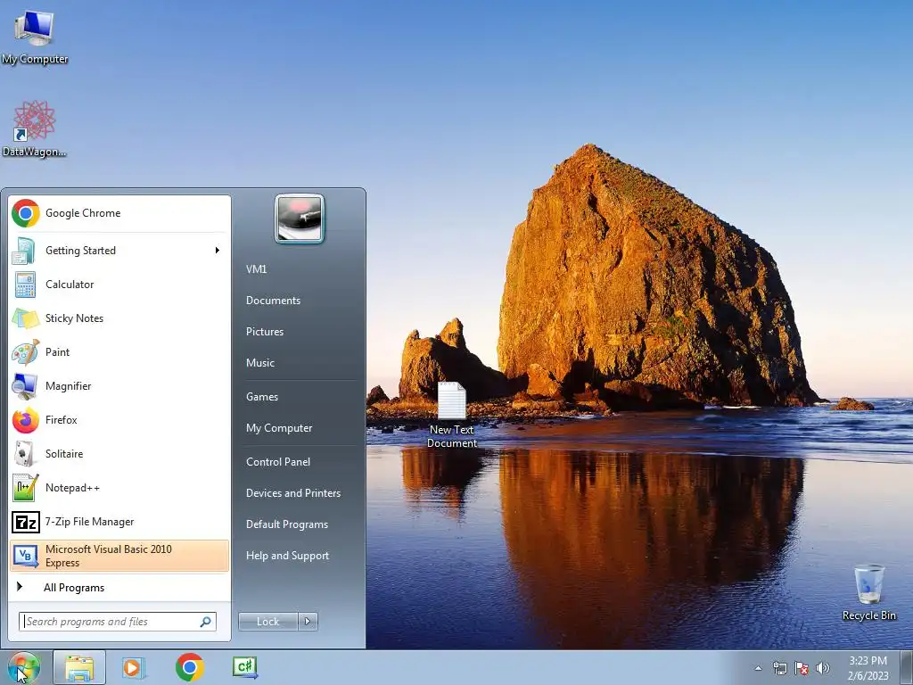Launch Notepad++ editor
This screenshot has width=913, height=685.
pos(119,488)
